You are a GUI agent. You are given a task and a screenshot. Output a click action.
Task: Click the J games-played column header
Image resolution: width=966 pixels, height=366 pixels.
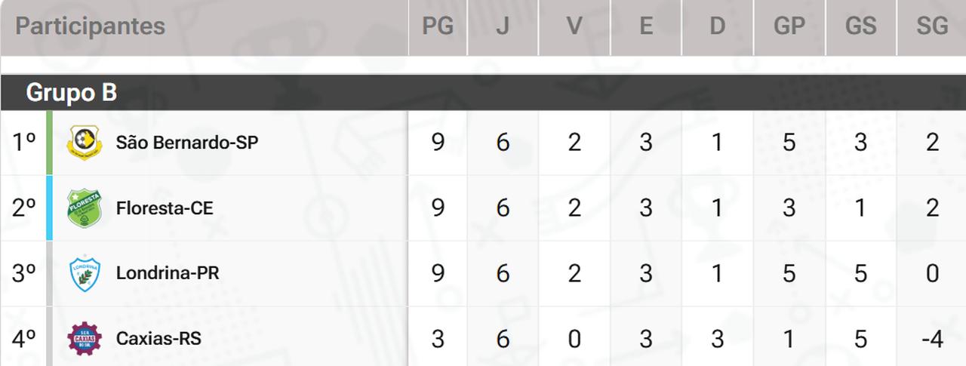[503, 26]
